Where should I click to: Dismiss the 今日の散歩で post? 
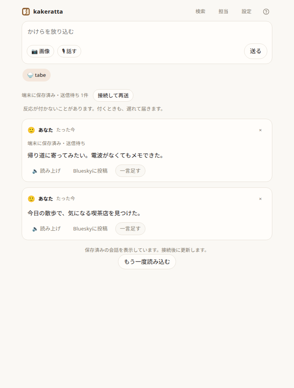(260, 199)
